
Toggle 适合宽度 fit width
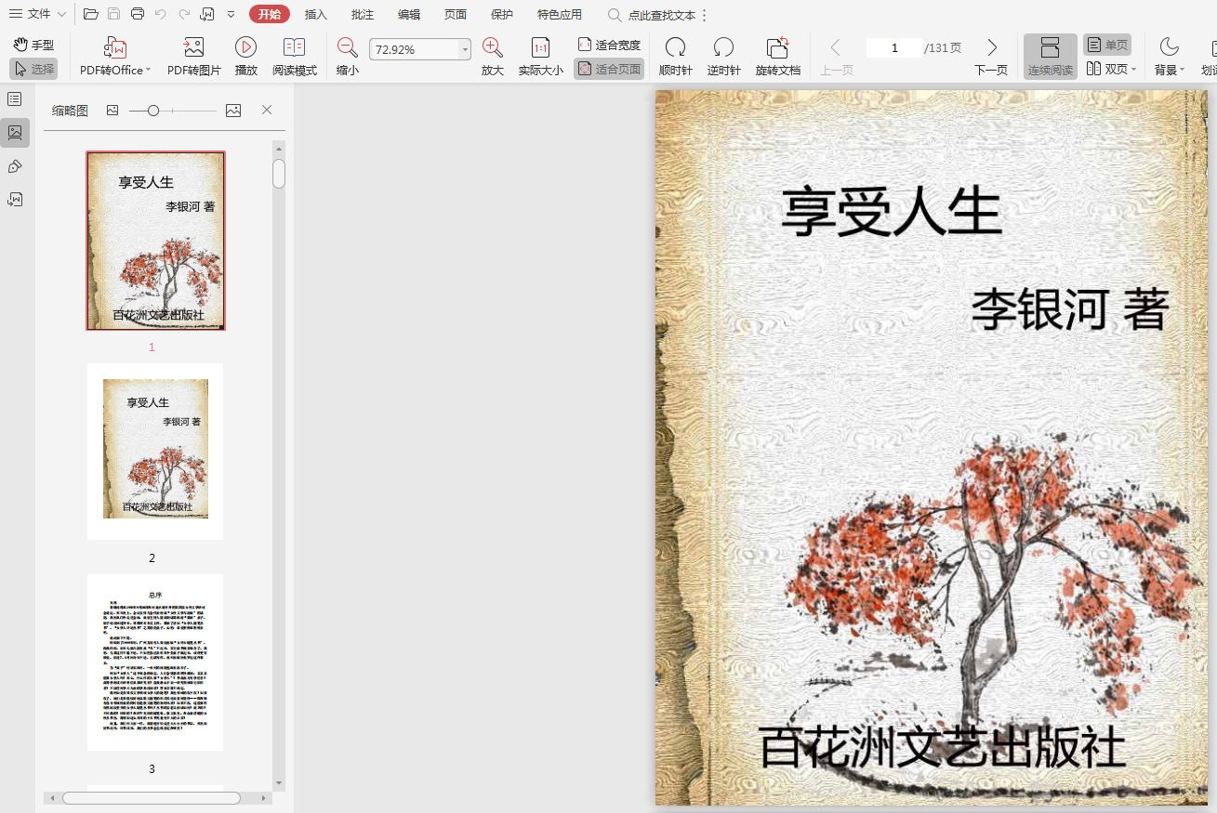(609, 45)
